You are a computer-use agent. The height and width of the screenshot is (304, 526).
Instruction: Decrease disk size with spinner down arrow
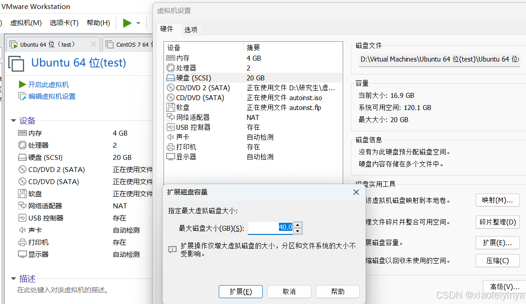[x=297, y=231]
